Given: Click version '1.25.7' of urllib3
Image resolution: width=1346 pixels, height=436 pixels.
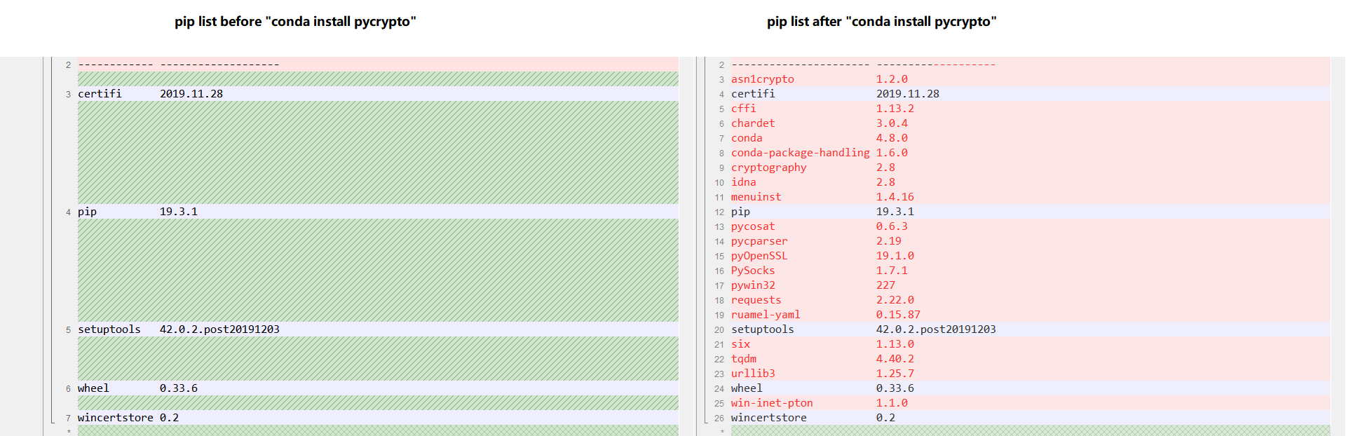Looking at the screenshot, I should point(895,374).
